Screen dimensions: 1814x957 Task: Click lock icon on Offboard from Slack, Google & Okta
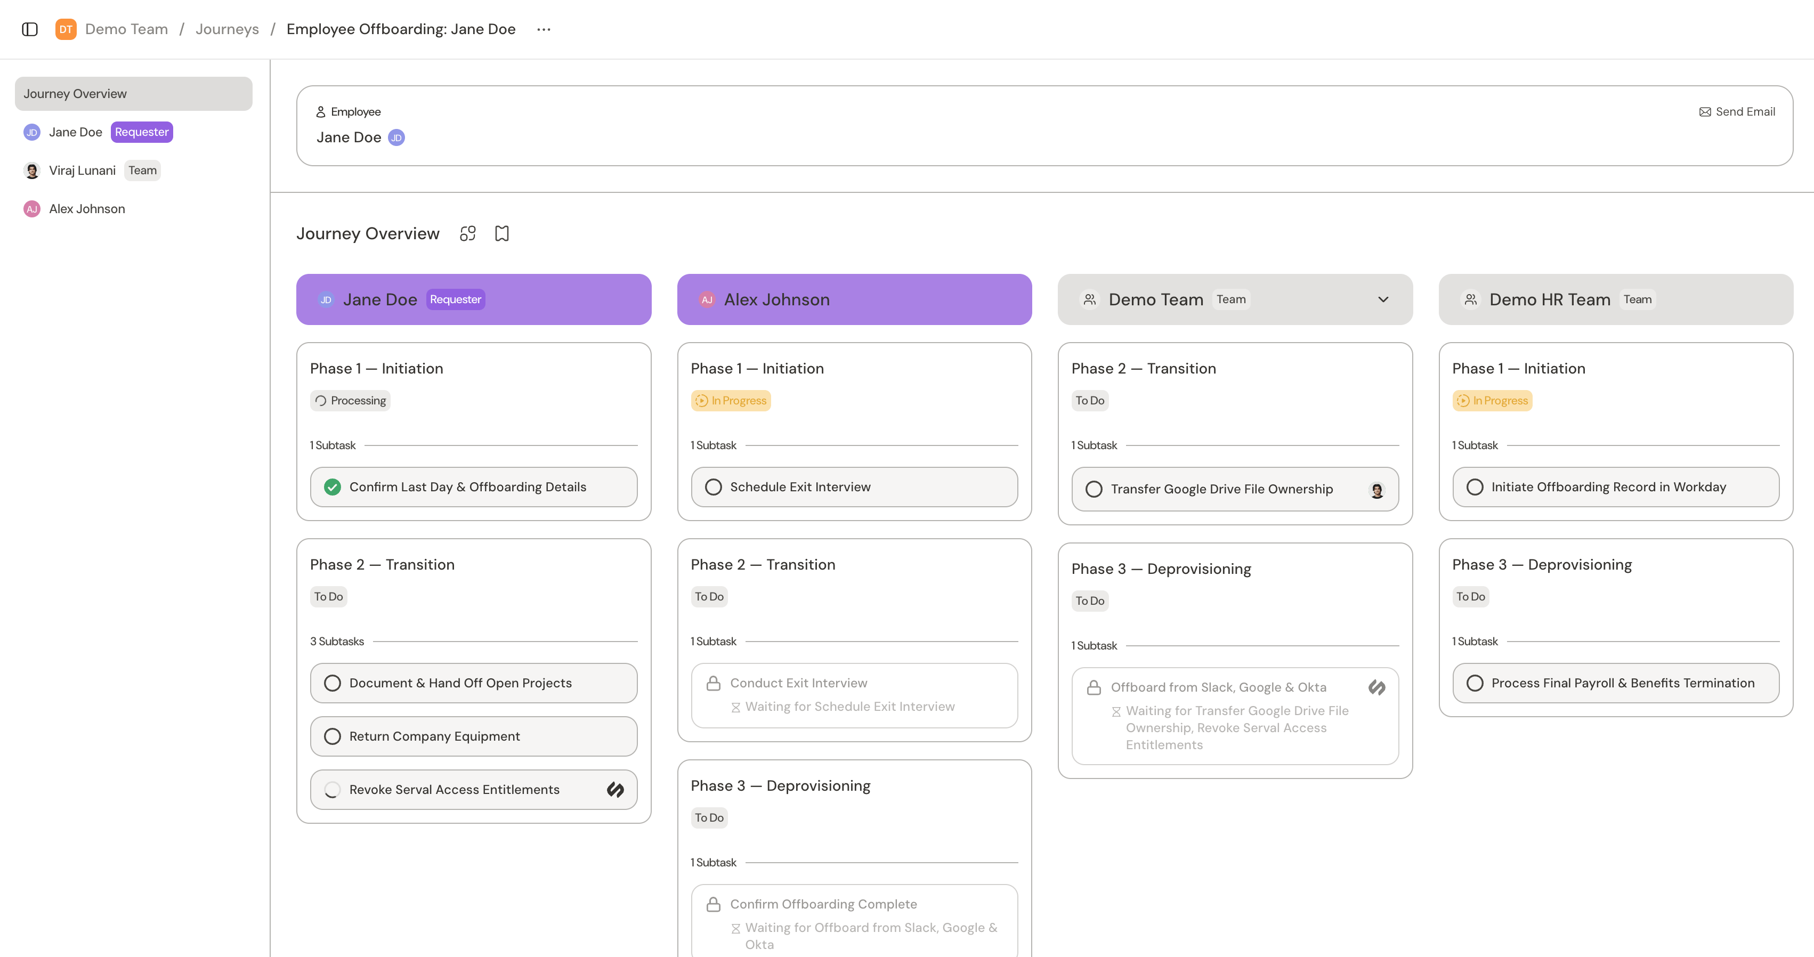1094,687
